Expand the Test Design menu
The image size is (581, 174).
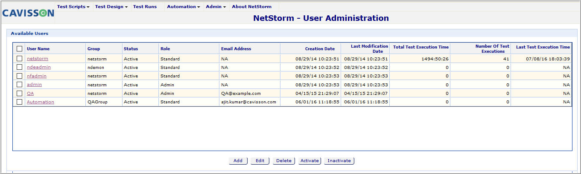[111, 7]
